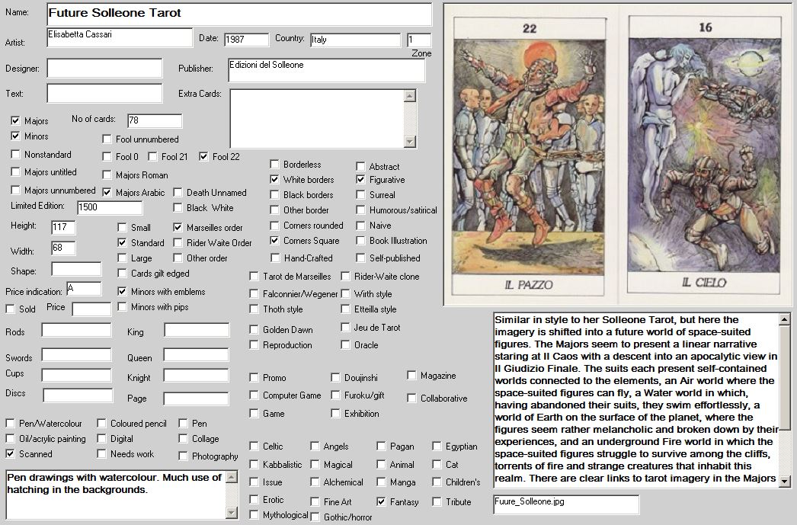Image resolution: width=797 pixels, height=525 pixels.
Task: Click the Name field Future Solleone Tarot
Action: [x=239, y=14]
